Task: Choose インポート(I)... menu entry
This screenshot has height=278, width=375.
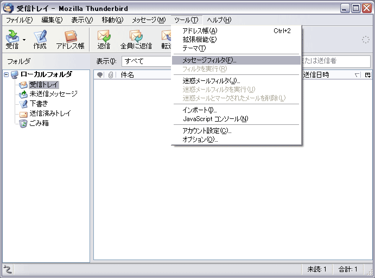Action: click(236, 110)
